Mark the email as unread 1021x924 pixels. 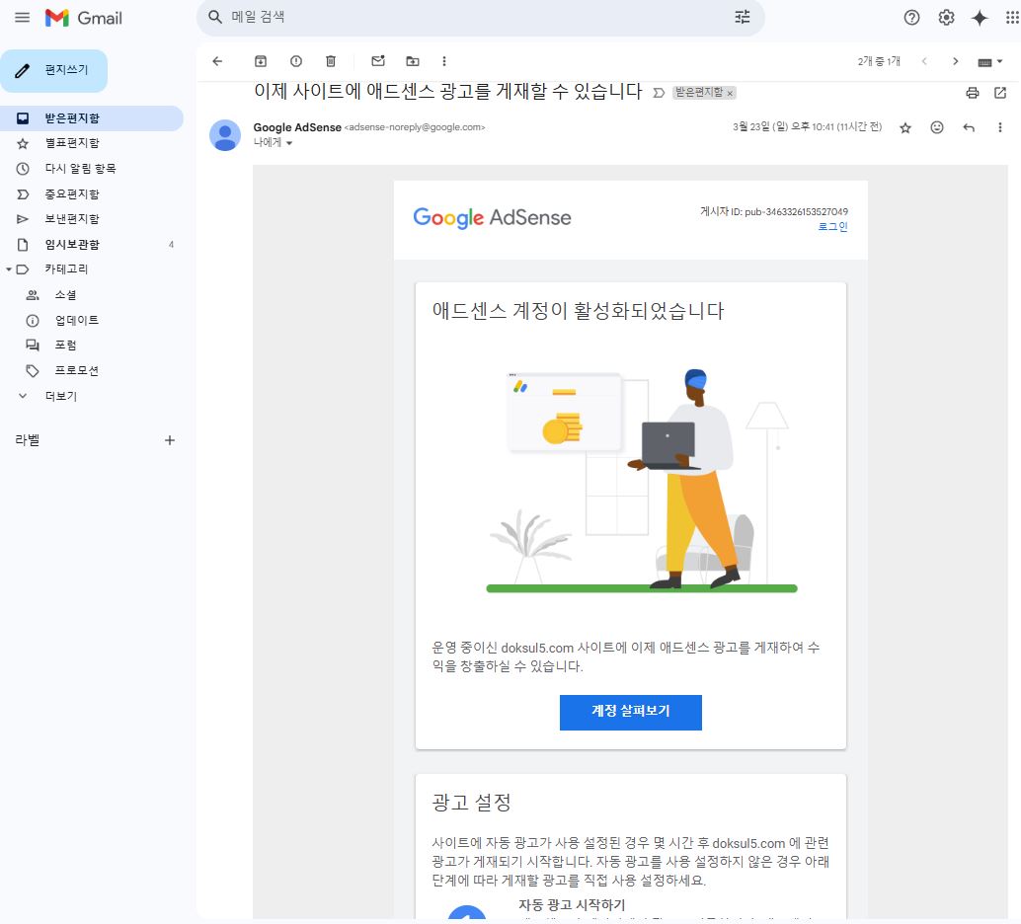377,61
